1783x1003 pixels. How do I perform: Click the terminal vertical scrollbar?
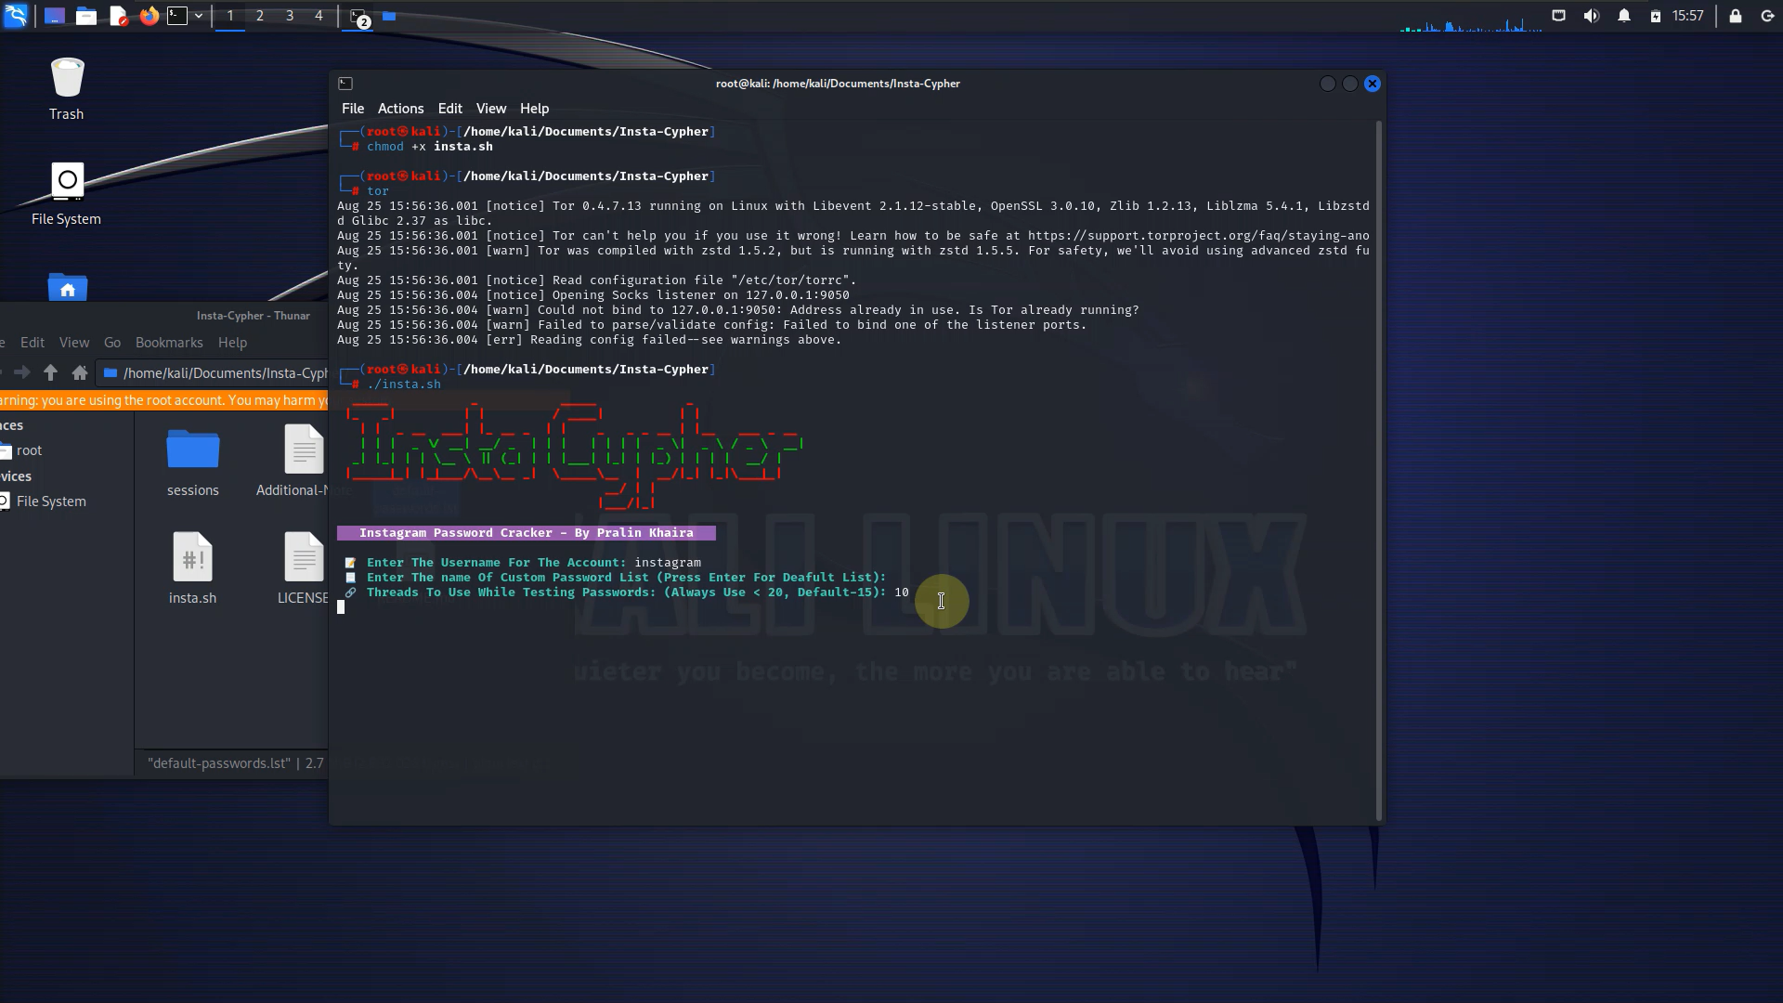[x=1378, y=464]
